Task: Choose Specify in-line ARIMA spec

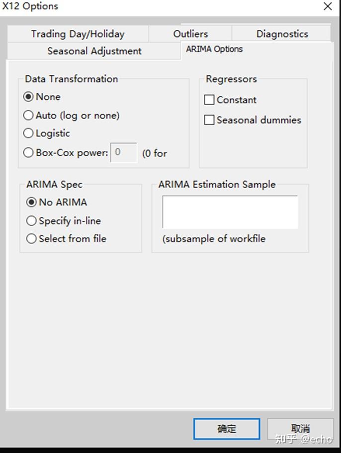Action: [32, 221]
